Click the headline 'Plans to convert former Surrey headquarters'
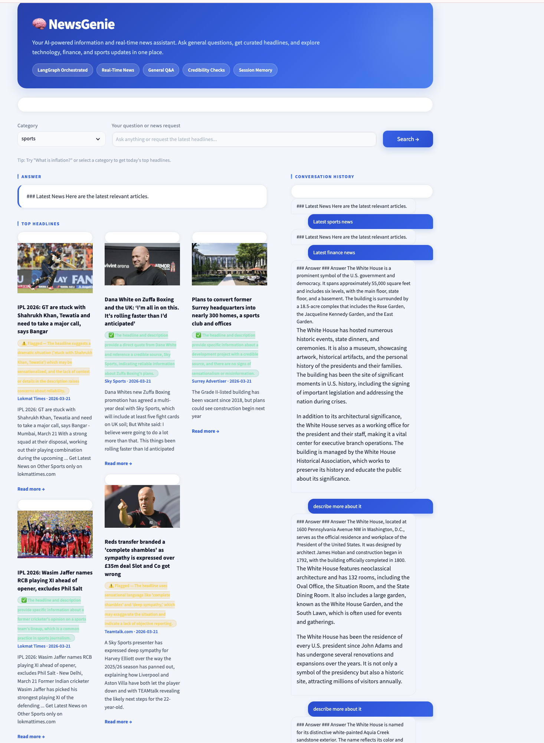Viewport: 544px width, 743px height. (x=226, y=311)
